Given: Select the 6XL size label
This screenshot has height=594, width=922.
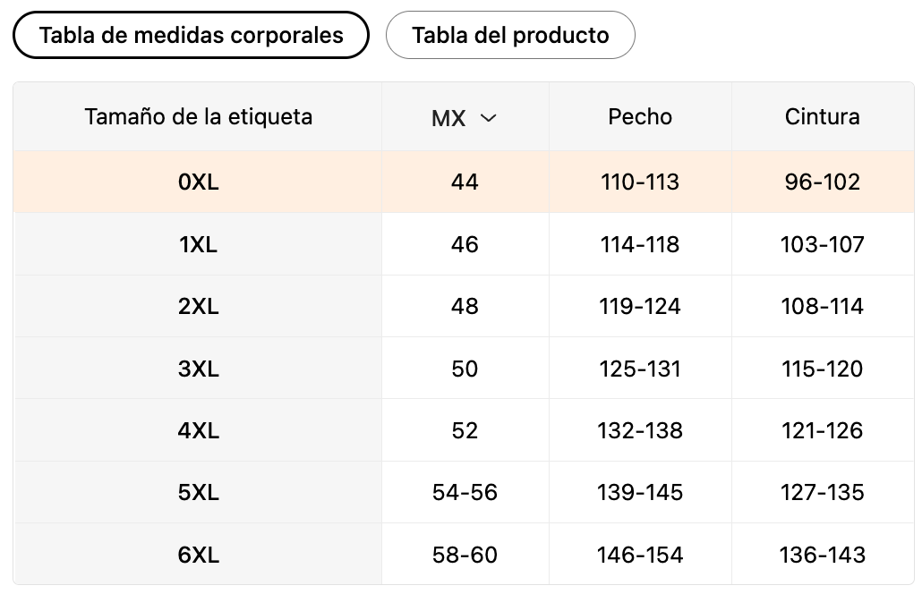Looking at the screenshot, I should [x=199, y=555].
